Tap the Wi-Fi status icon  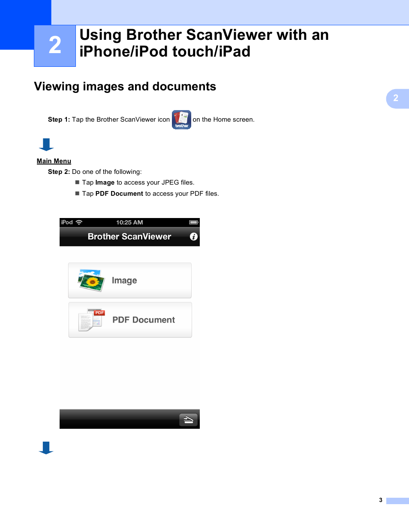(x=79, y=222)
